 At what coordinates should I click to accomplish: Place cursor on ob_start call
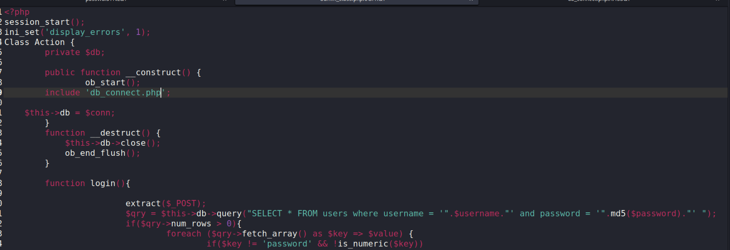click(105, 83)
